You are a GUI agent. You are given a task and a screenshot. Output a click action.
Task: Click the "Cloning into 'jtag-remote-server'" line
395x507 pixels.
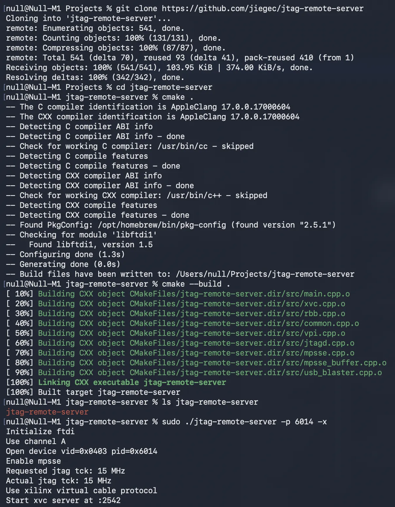coord(88,18)
